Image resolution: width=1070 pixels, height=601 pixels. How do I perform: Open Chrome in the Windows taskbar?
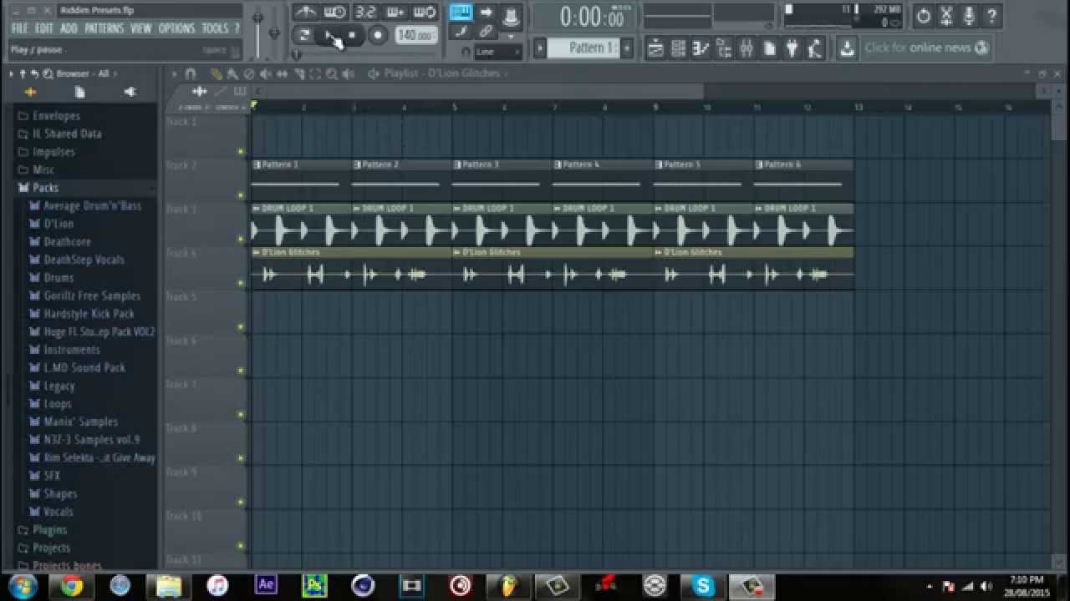(72, 586)
